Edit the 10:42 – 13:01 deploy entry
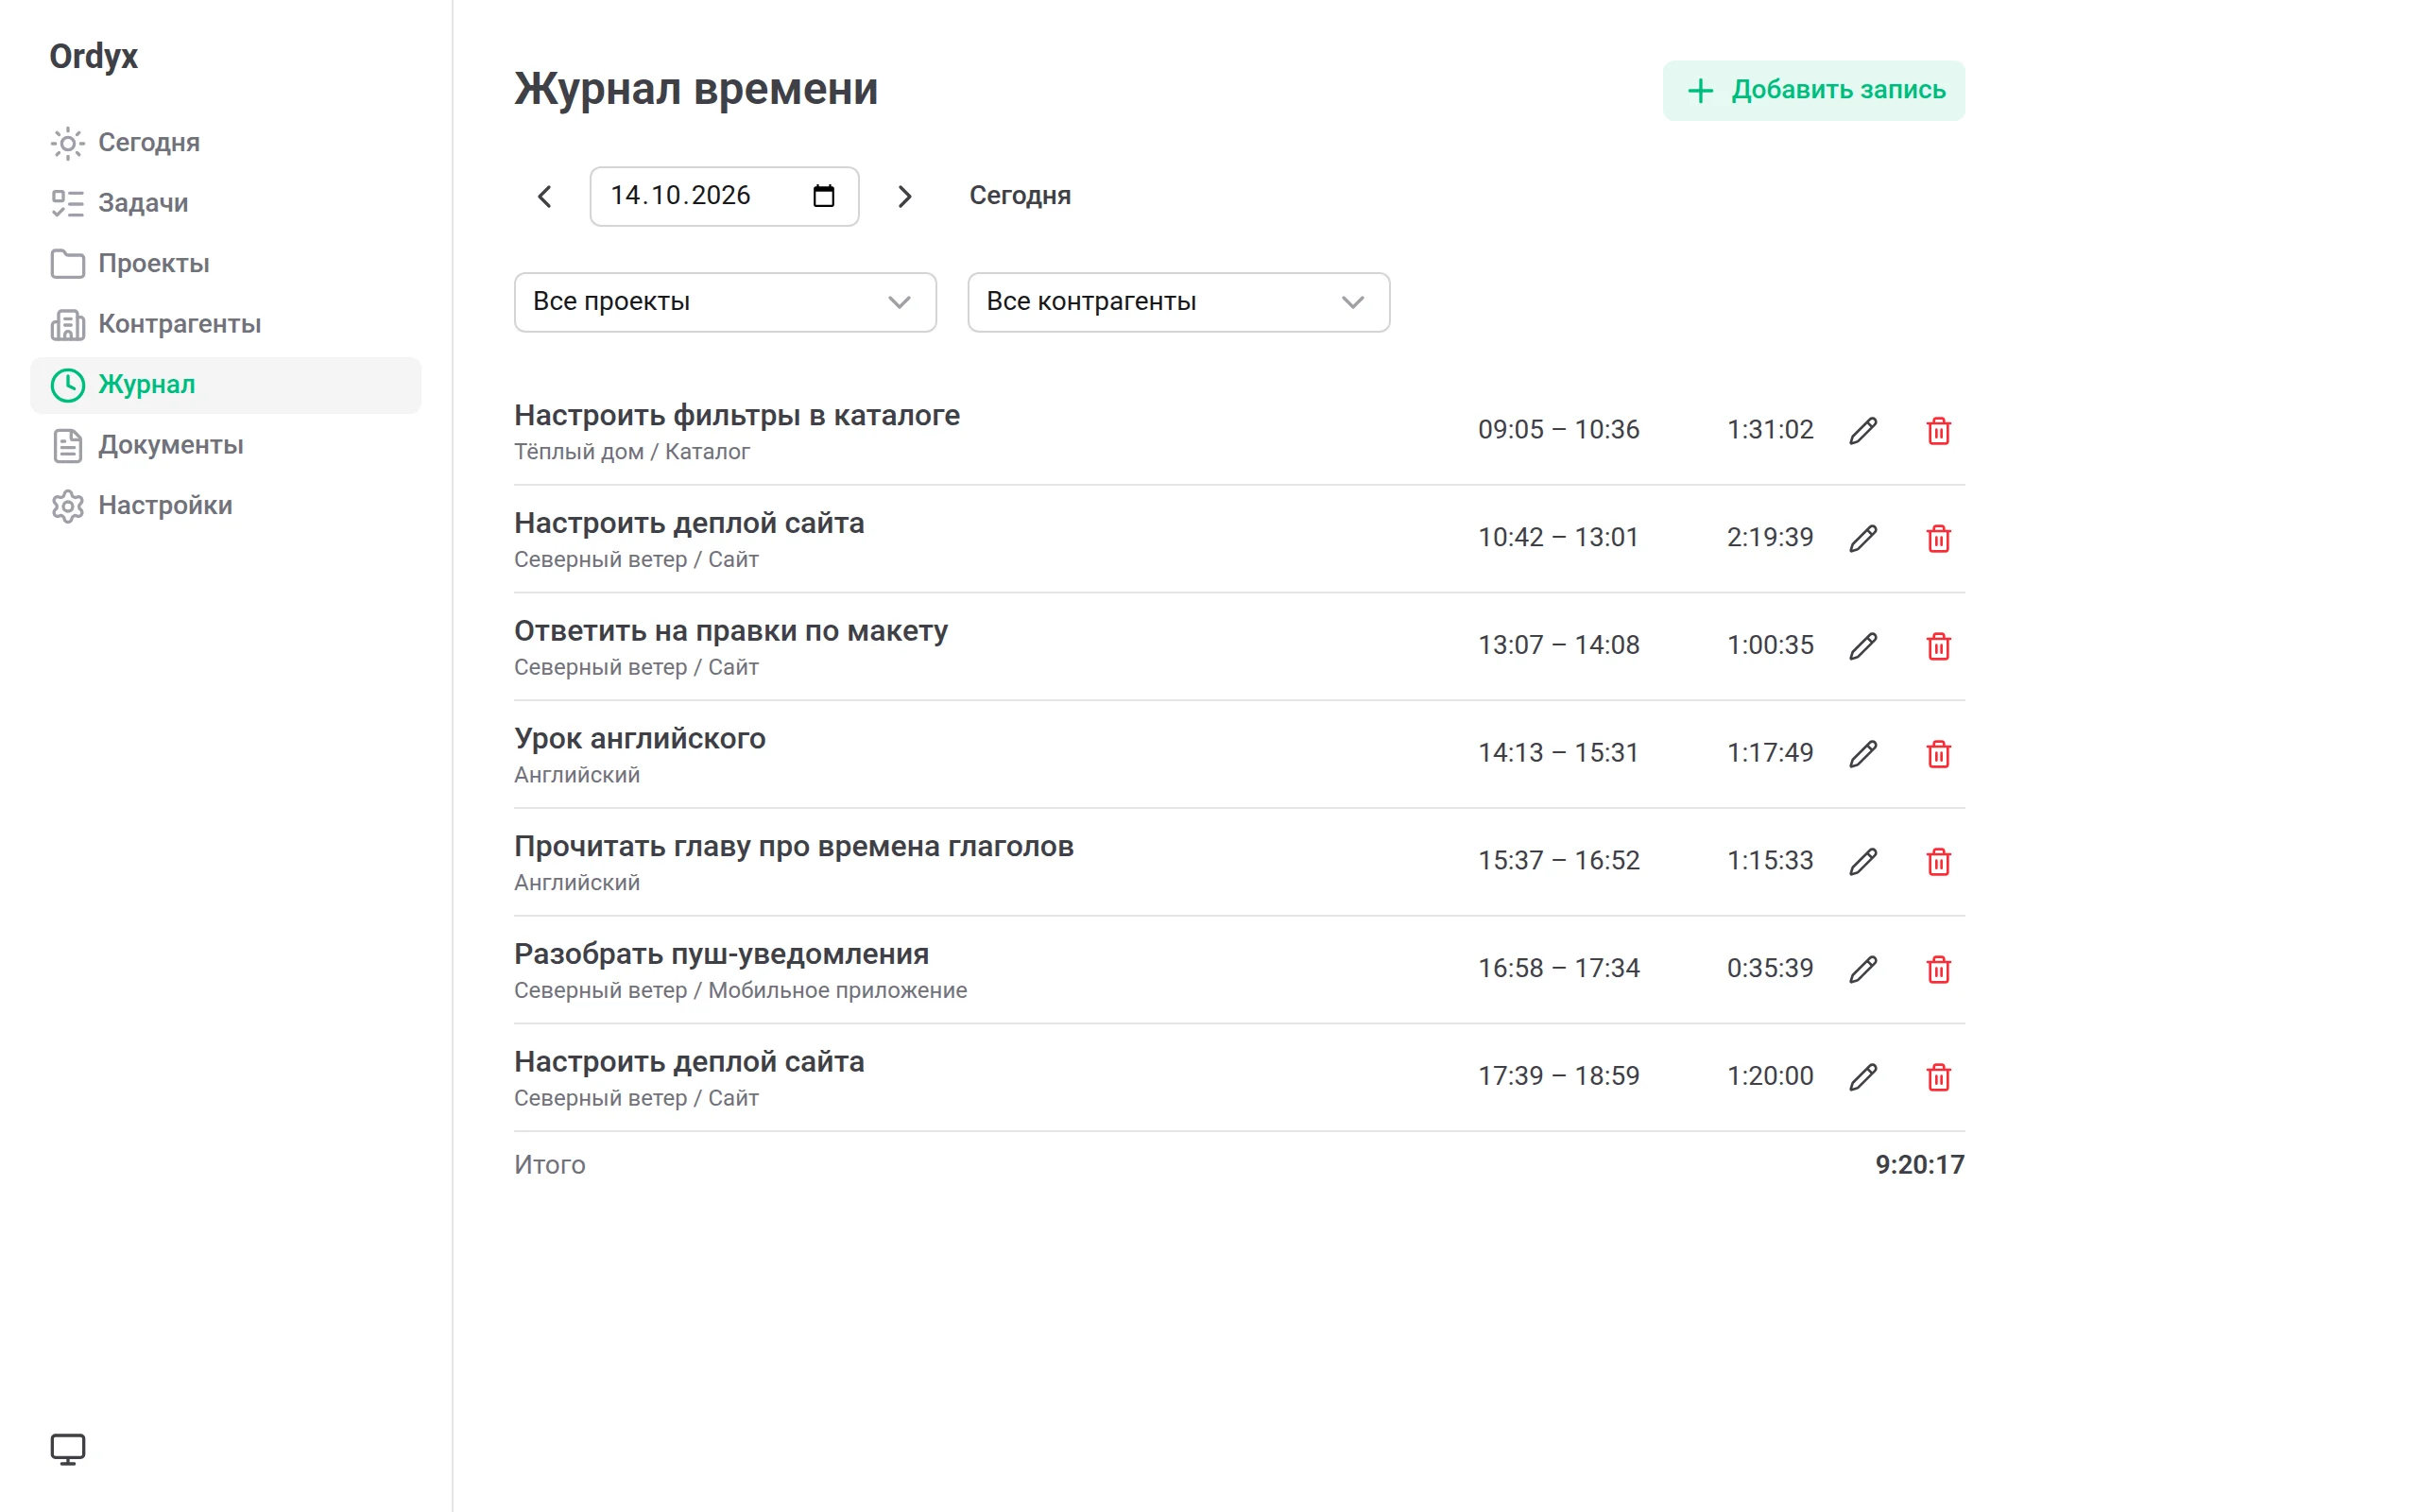2419x1512 pixels. coord(1862,539)
